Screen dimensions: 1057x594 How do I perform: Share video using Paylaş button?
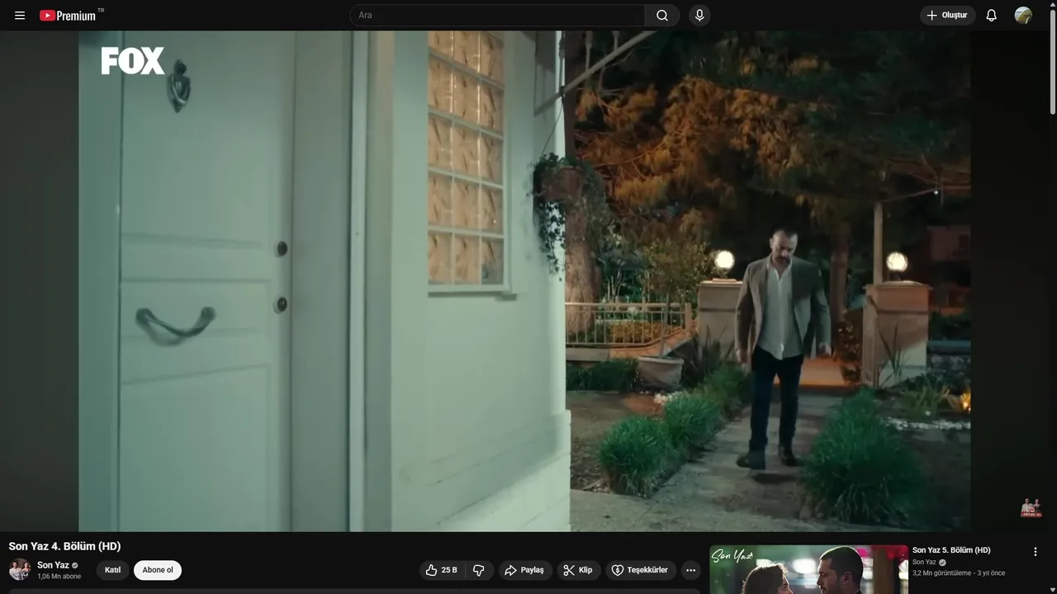[x=524, y=570]
